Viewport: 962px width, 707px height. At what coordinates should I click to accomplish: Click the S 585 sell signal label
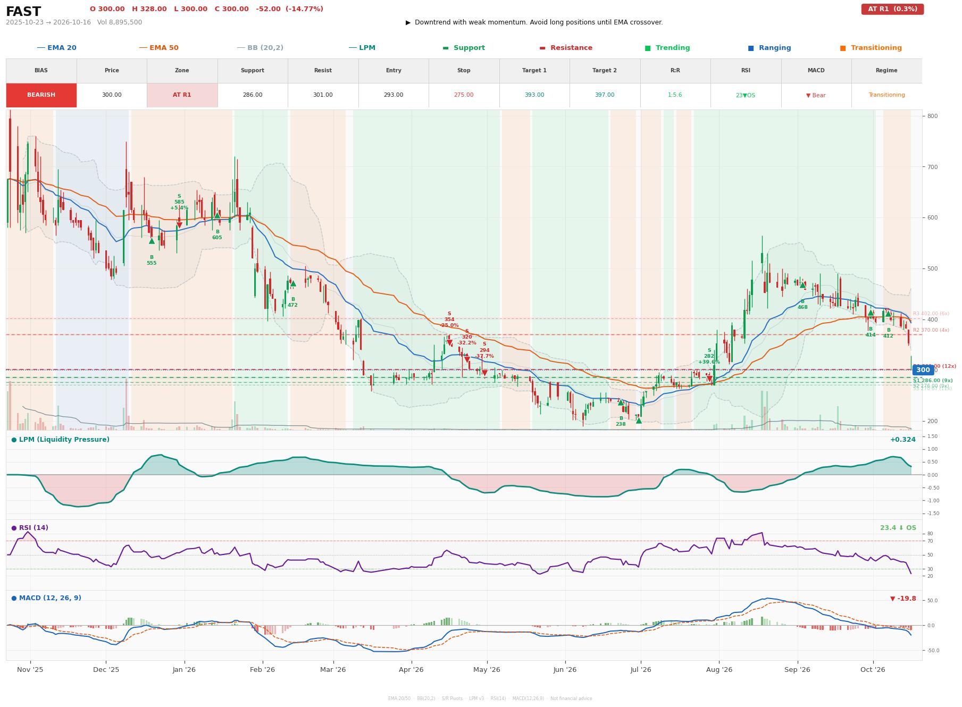coord(179,202)
